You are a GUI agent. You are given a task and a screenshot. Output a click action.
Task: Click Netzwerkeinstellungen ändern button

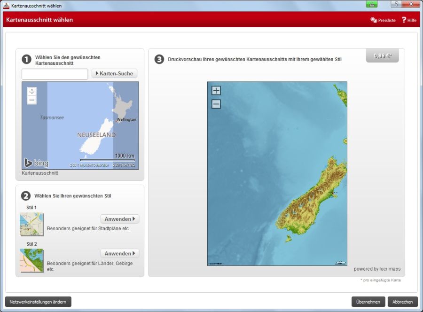(x=38, y=302)
